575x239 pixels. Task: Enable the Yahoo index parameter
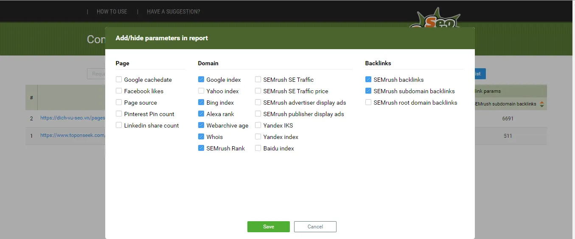(x=201, y=91)
